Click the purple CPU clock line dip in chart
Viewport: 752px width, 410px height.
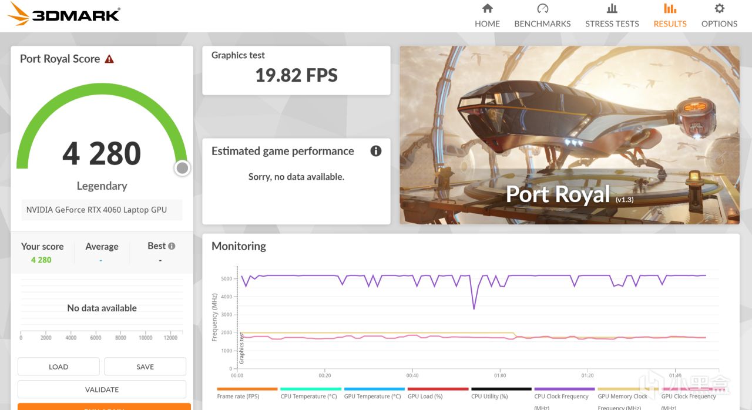point(474,307)
